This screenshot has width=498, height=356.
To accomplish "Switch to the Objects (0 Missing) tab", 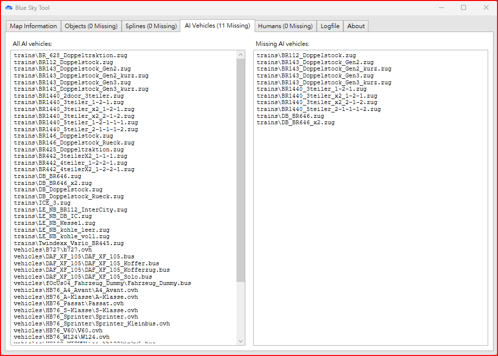I will pos(91,26).
